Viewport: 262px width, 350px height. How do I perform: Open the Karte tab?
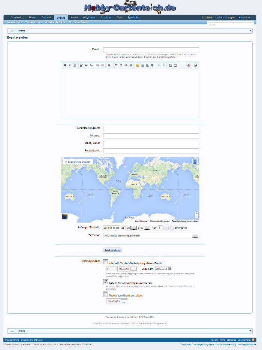click(74, 17)
